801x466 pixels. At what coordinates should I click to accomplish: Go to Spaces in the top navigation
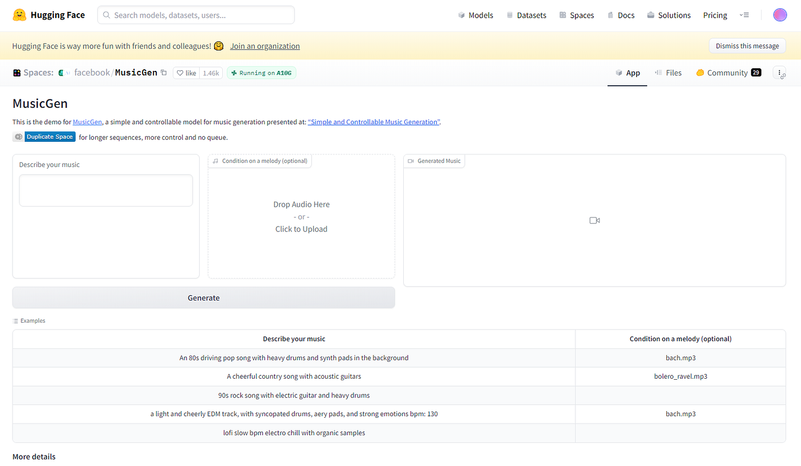(577, 15)
